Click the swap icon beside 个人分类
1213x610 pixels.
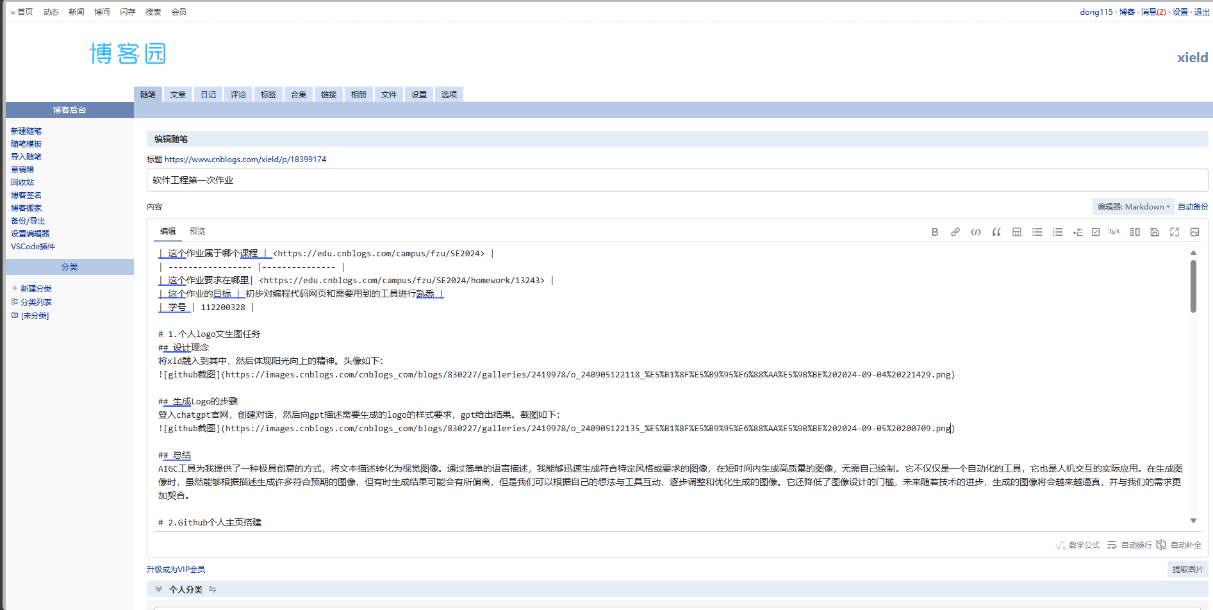click(212, 589)
